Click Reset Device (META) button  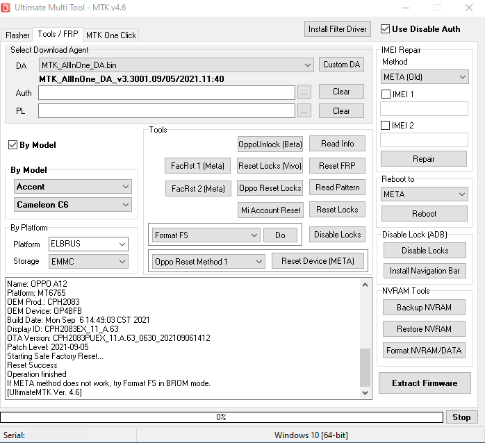[318, 261]
